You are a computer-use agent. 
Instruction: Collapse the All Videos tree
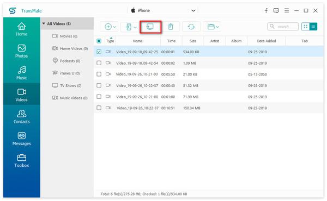(x=44, y=24)
